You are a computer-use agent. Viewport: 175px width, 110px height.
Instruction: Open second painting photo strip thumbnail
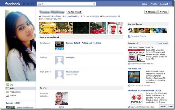(65, 28)
